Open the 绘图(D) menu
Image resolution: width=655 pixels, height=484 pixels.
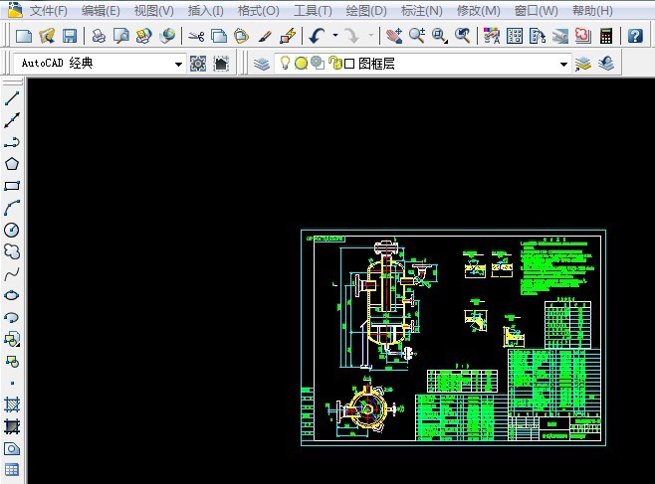click(366, 10)
